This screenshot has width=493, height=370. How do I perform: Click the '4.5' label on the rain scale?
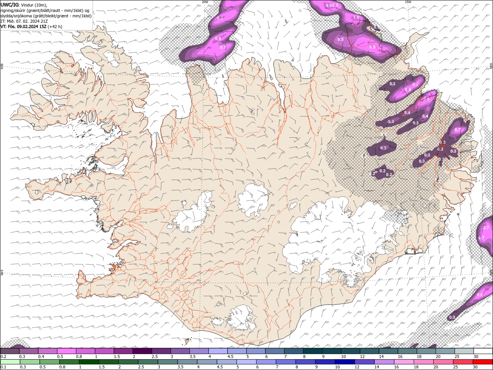pyautogui.click(x=220, y=367)
